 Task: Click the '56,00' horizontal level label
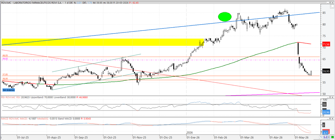(5, 79)
